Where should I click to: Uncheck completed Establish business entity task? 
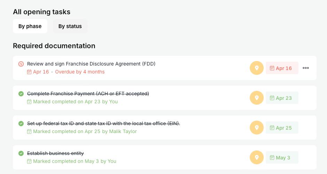click(x=21, y=153)
